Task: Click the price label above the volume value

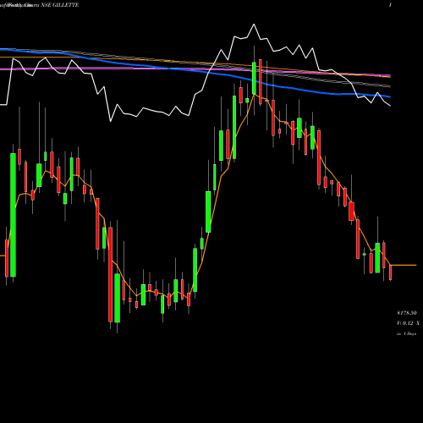Action: tap(407, 313)
